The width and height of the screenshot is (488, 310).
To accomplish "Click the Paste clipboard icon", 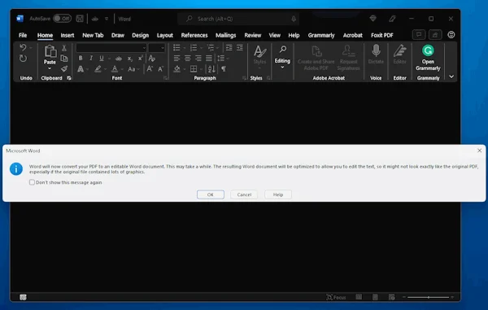I will [x=50, y=52].
